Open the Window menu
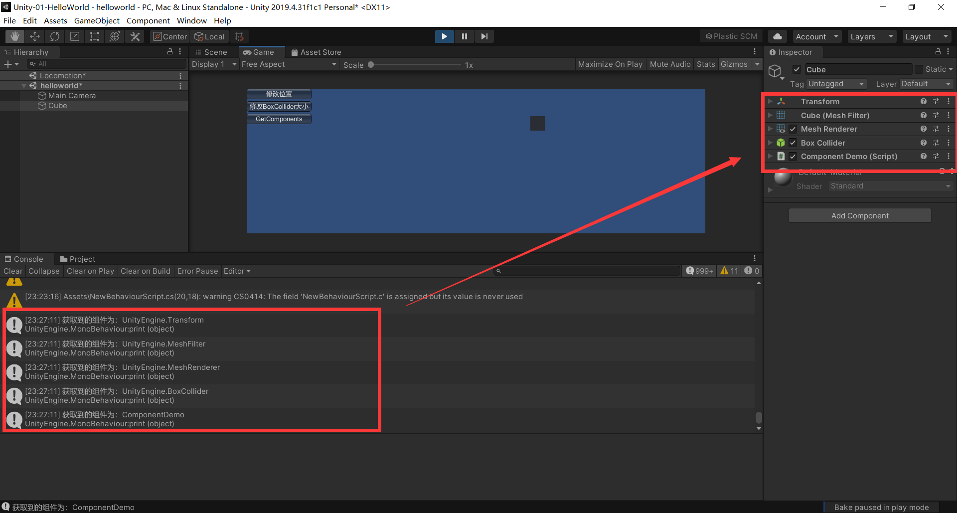 (191, 20)
